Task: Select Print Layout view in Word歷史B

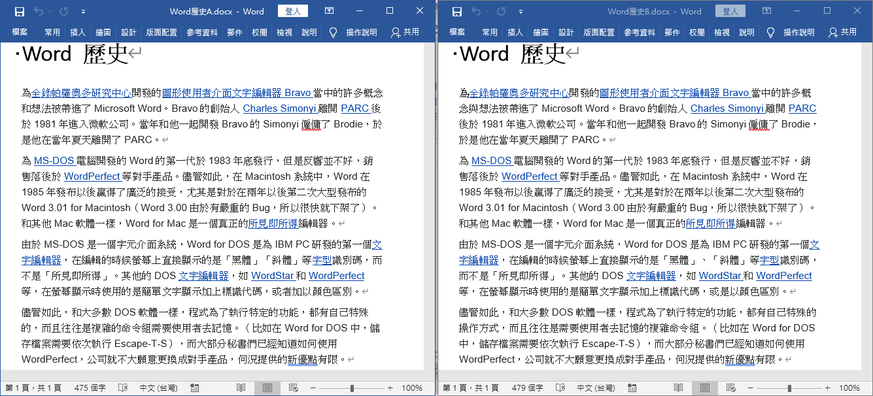Action: coord(705,388)
